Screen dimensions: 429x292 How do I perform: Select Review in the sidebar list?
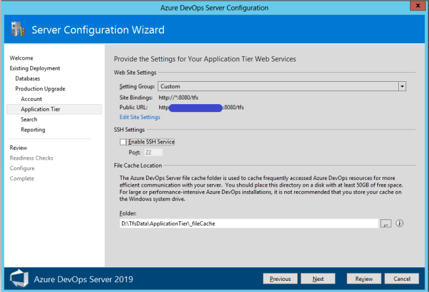point(18,148)
